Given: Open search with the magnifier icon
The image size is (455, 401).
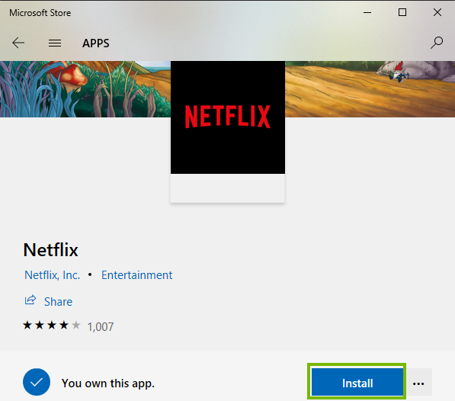Looking at the screenshot, I should (437, 43).
